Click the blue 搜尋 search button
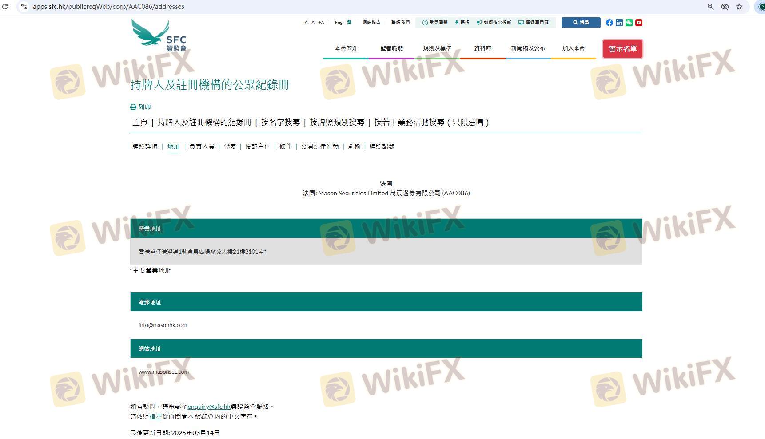This screenshot has width=765, height=439. tap(581, 23)
